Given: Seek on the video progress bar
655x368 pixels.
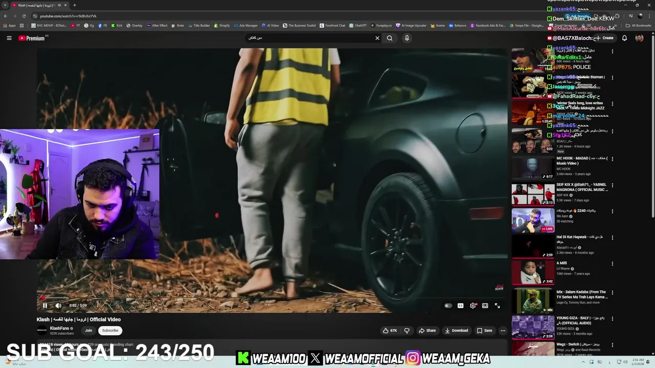Looking at the screenshot, I should (x=271, y=298).
